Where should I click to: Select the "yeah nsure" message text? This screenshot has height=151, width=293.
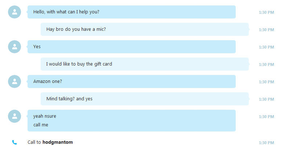pyautogui.click(x=45, y=116)
